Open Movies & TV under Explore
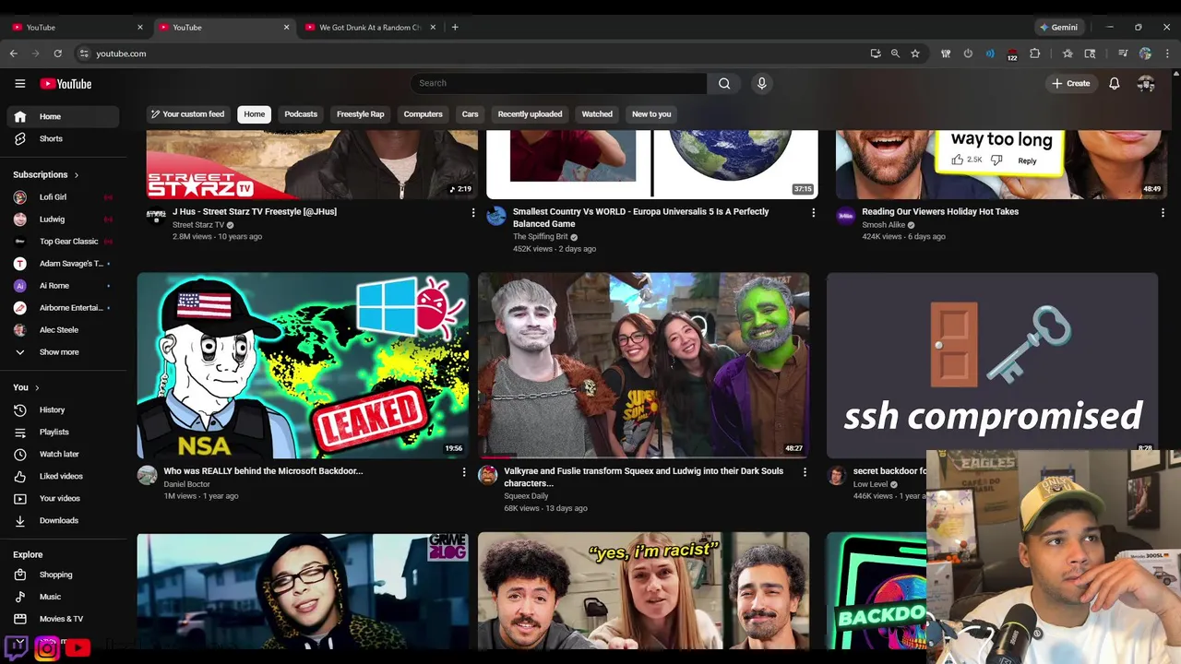Screen dimensions: 1181x664 coord(63,619)
